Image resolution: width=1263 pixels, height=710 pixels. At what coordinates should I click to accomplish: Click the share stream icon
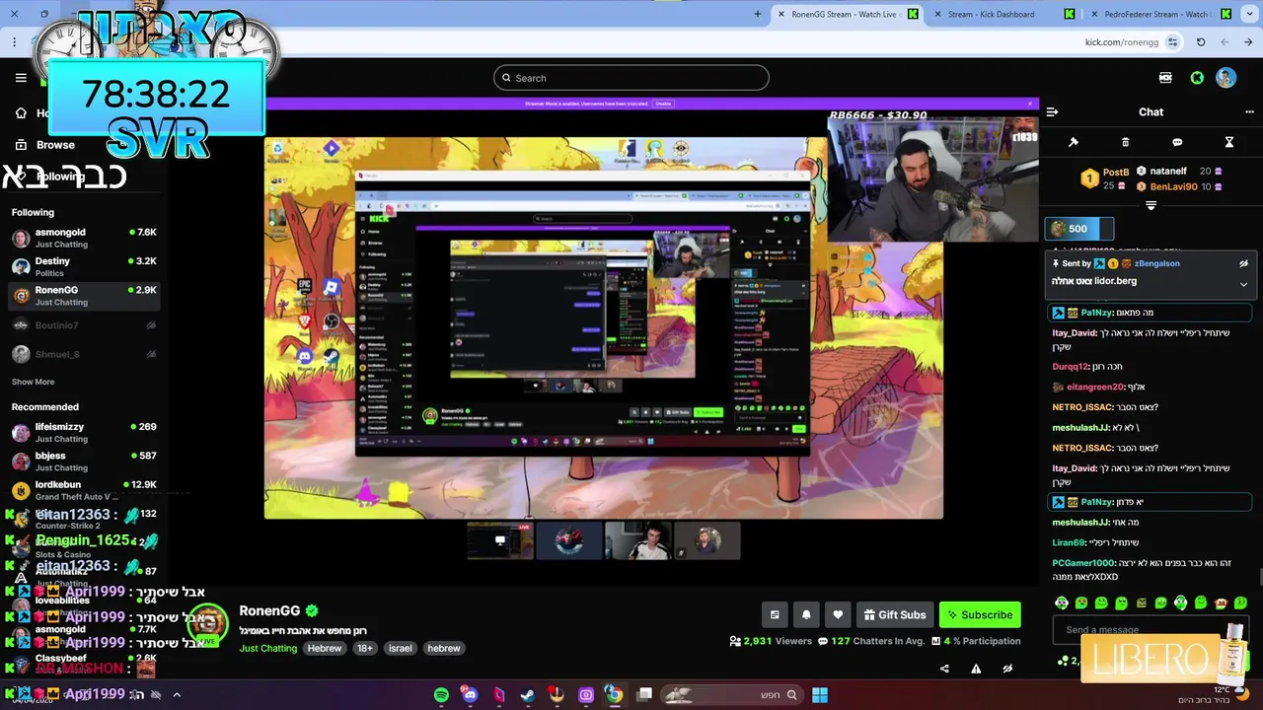[944, 669]
